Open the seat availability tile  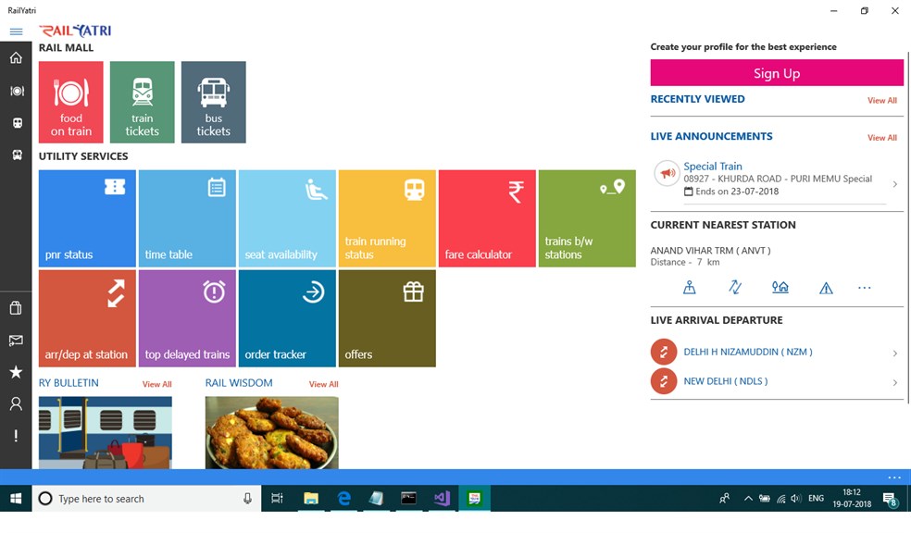pyautogui.click(x=287, y=218)
